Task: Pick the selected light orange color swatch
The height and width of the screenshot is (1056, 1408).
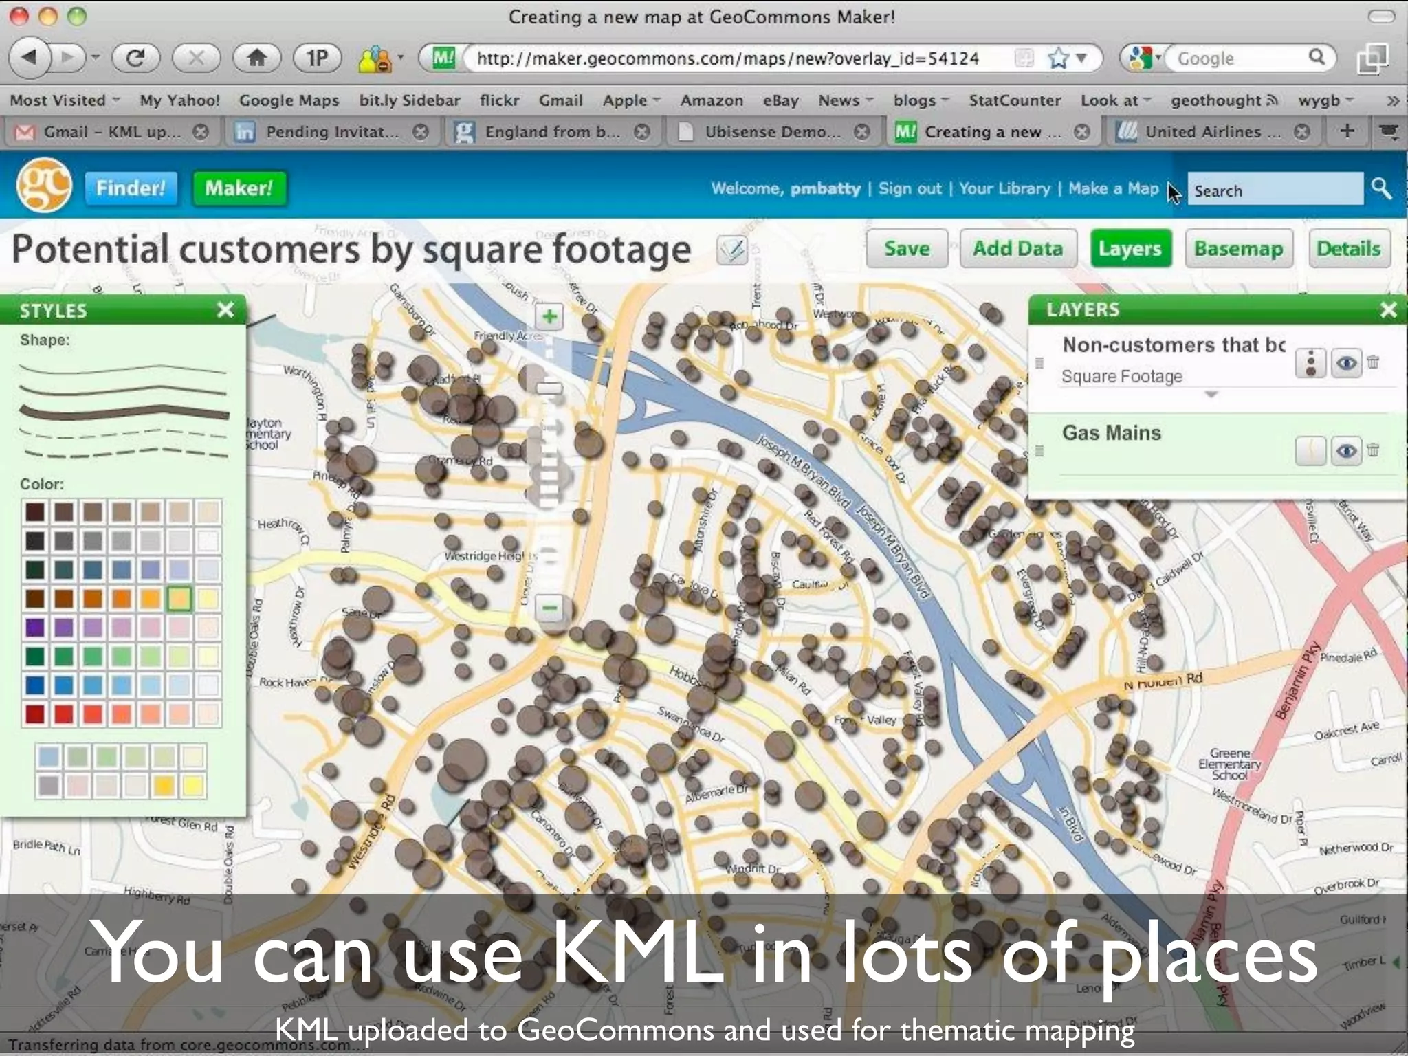Action: point(179,598)
